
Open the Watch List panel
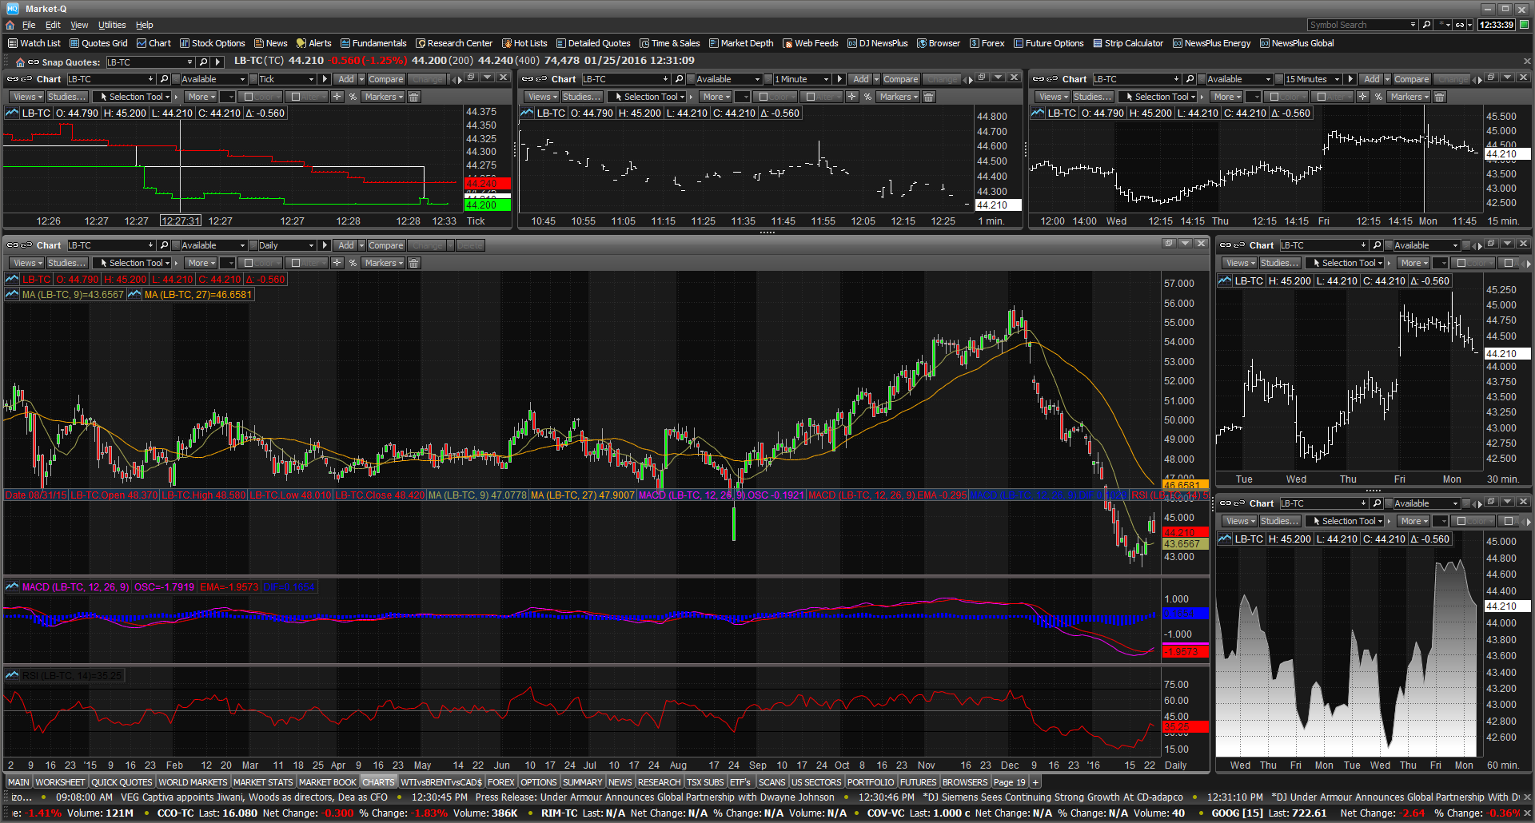point(36,43)
